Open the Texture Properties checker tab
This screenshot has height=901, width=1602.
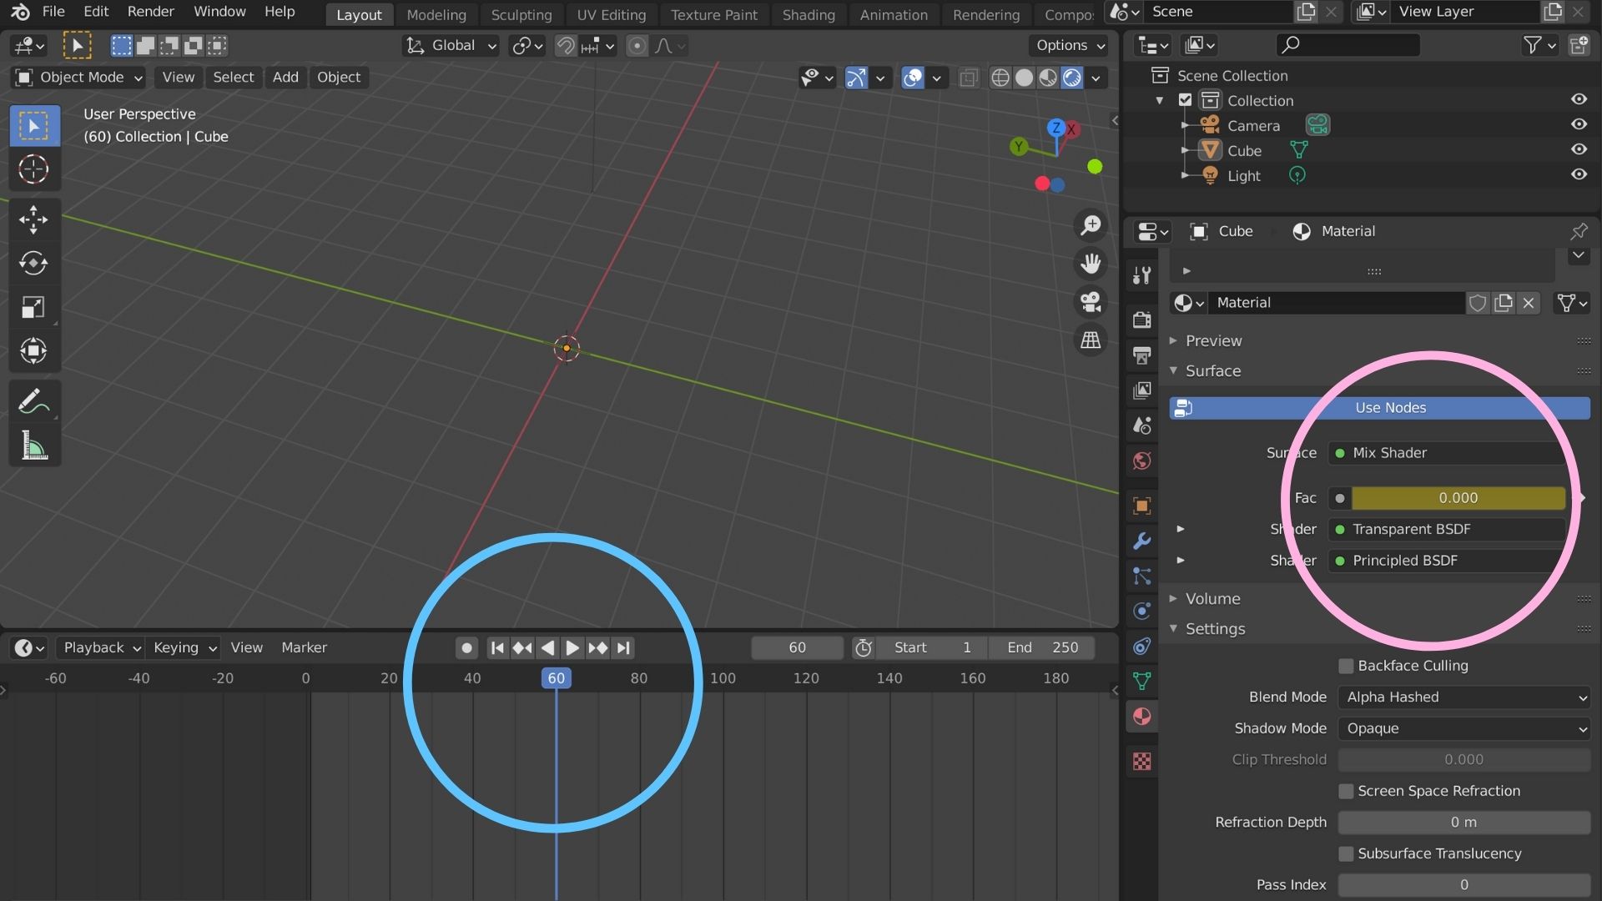[1141, 761]
